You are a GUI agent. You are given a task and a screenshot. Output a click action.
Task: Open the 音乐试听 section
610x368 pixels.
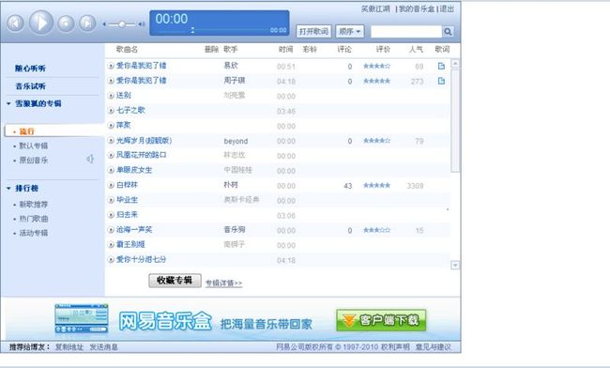pos(30,86)
